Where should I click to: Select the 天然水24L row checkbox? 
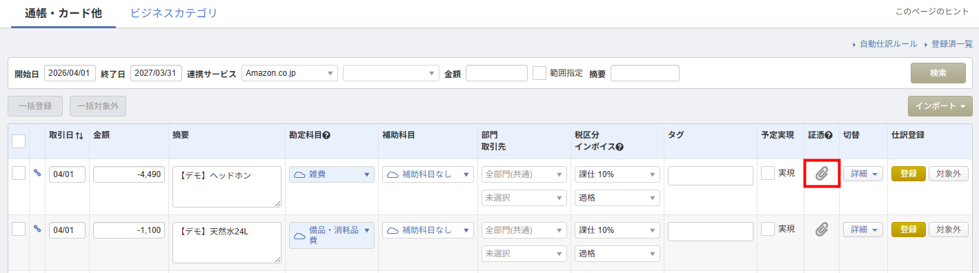19,230
